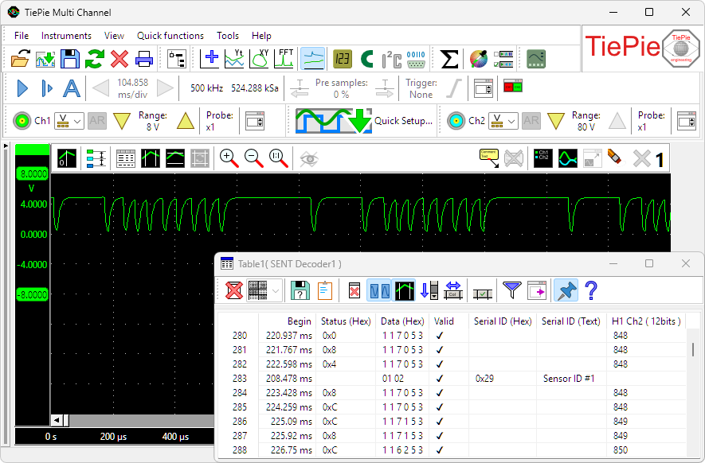Show the object tree icon

point(177,59)
